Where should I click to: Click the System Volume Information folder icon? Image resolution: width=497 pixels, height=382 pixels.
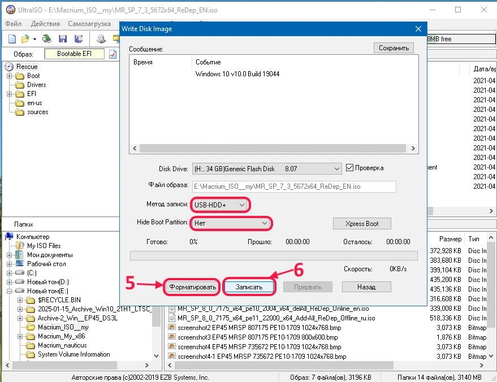[x=31, y=354]
